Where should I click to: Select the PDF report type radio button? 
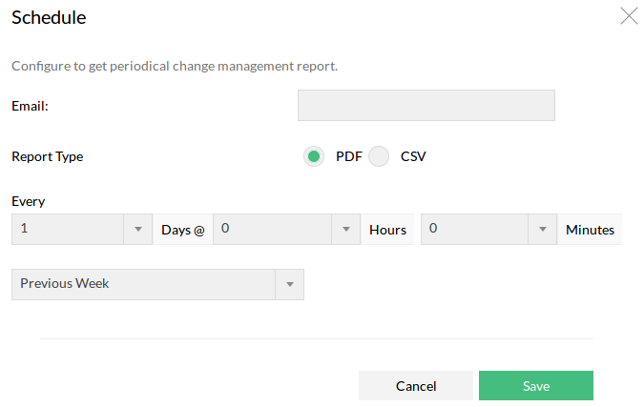click(x=315, y=156)
